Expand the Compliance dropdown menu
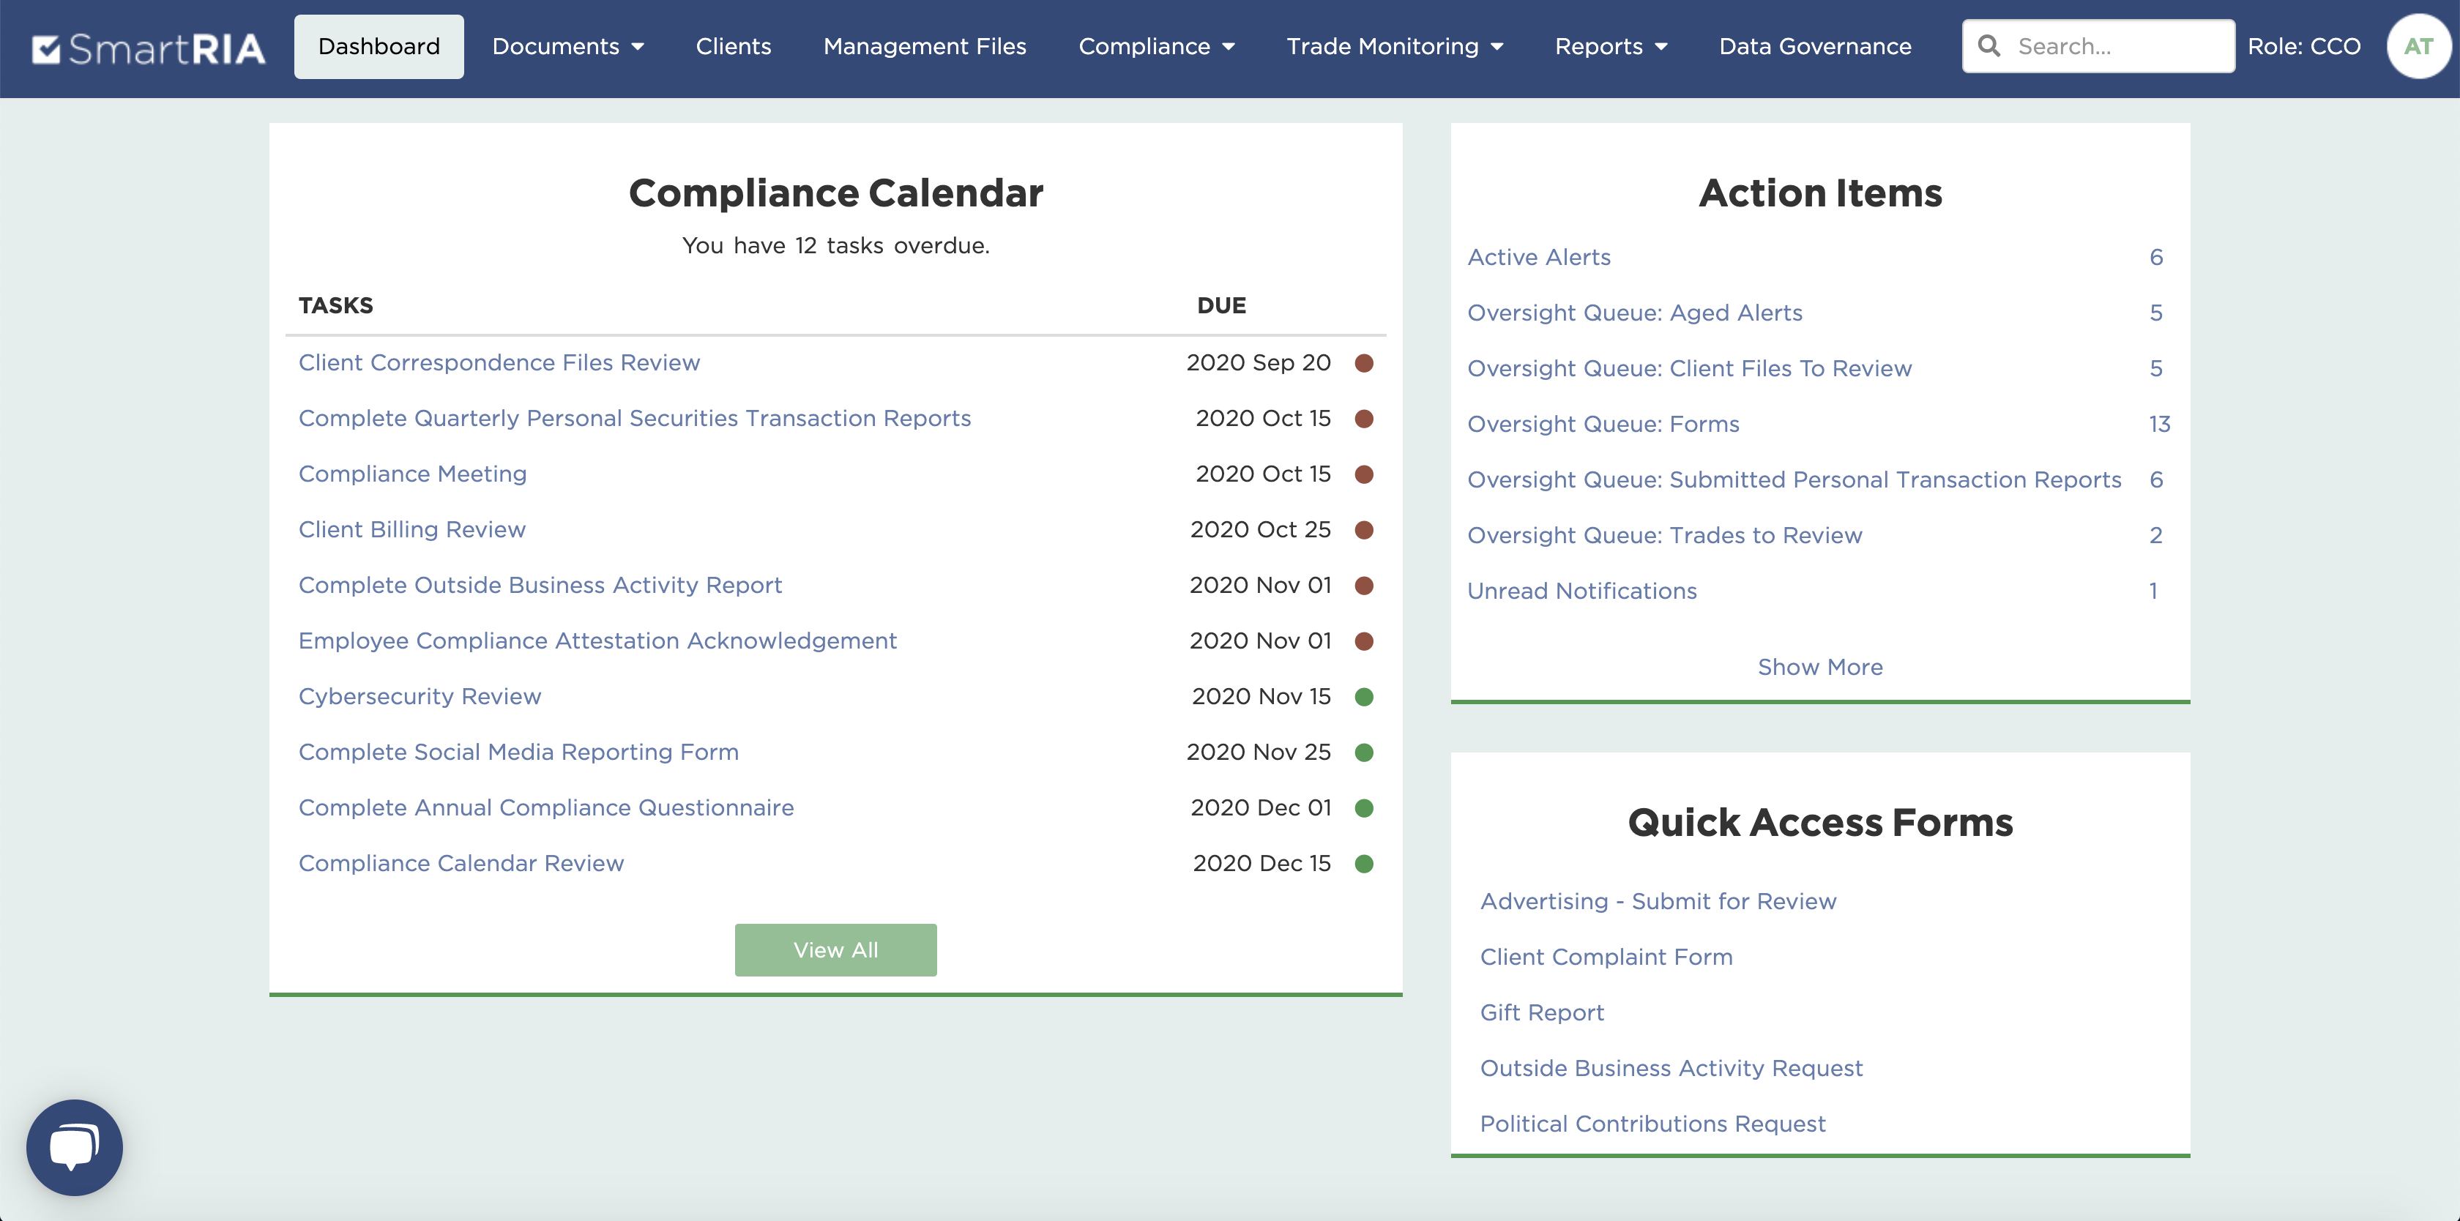This screenshot has width=2460, height=1221. click(x=1155, y=47)
